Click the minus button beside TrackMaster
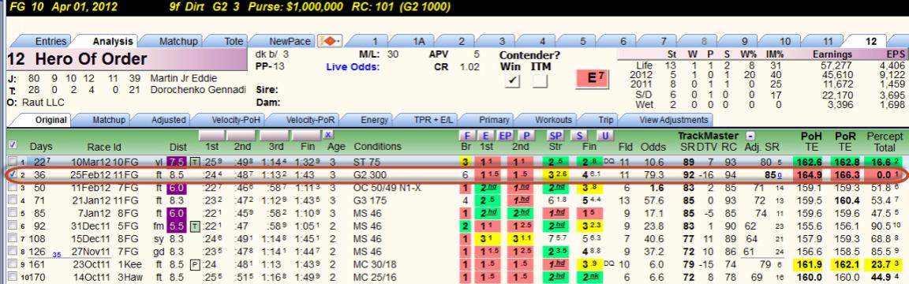The height and width of the screenshot is (284, 909). (x=750, y=136)
